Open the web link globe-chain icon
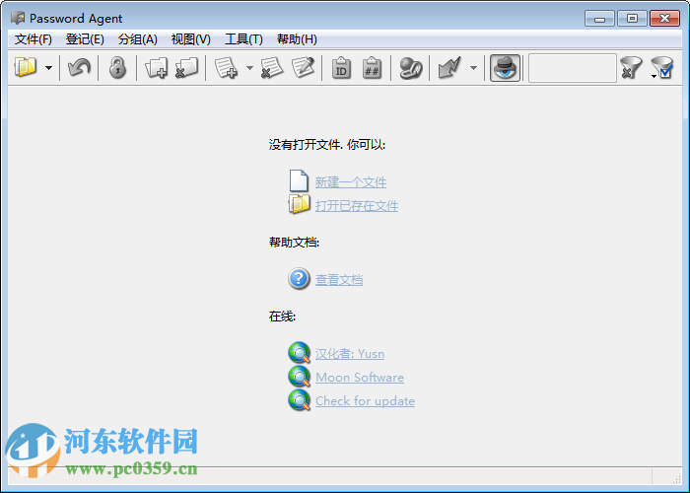 point(411,68)
